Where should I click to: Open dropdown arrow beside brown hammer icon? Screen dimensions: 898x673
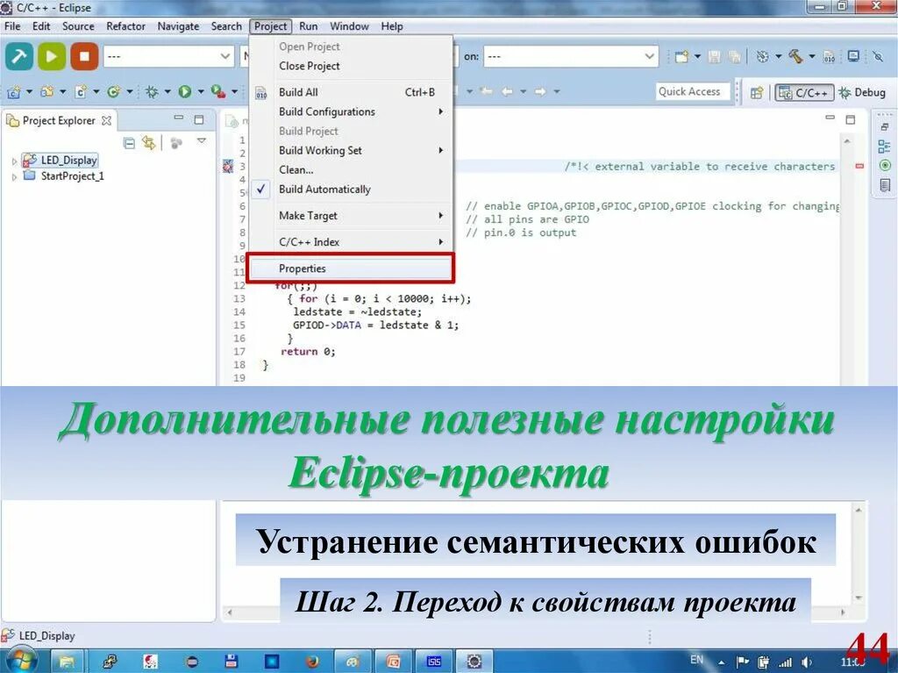point(811,56)
